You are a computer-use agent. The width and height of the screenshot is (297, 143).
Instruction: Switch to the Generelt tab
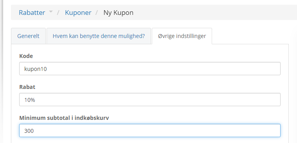[x=29, y=36]
